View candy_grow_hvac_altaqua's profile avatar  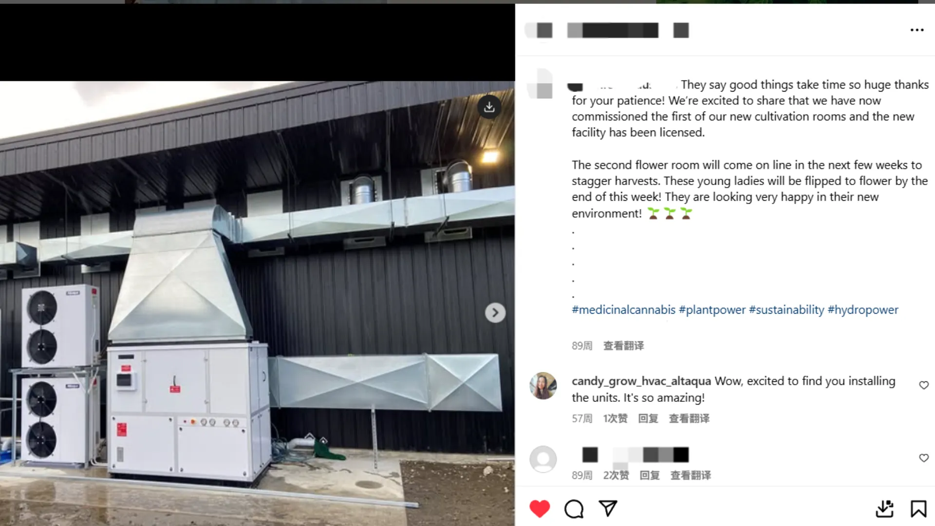click(x=543, y=386)
